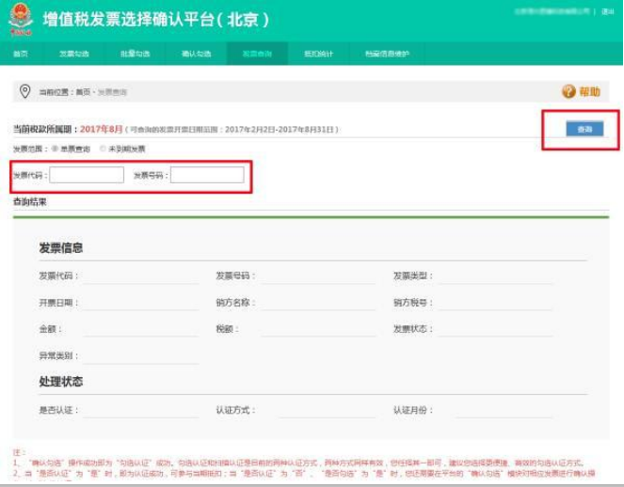Viewport: 624px width, 487px height.
Task: Click the 异常类别 result field
Action: point(140,355)
